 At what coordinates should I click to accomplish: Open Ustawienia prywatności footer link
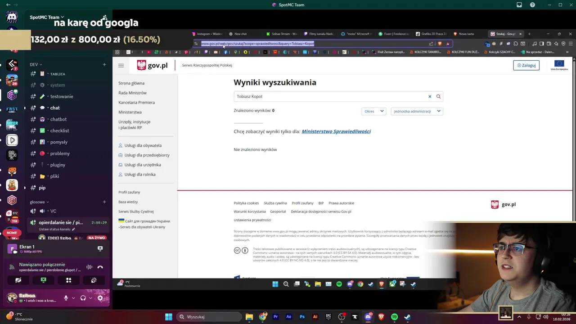(x=252, y=220)
